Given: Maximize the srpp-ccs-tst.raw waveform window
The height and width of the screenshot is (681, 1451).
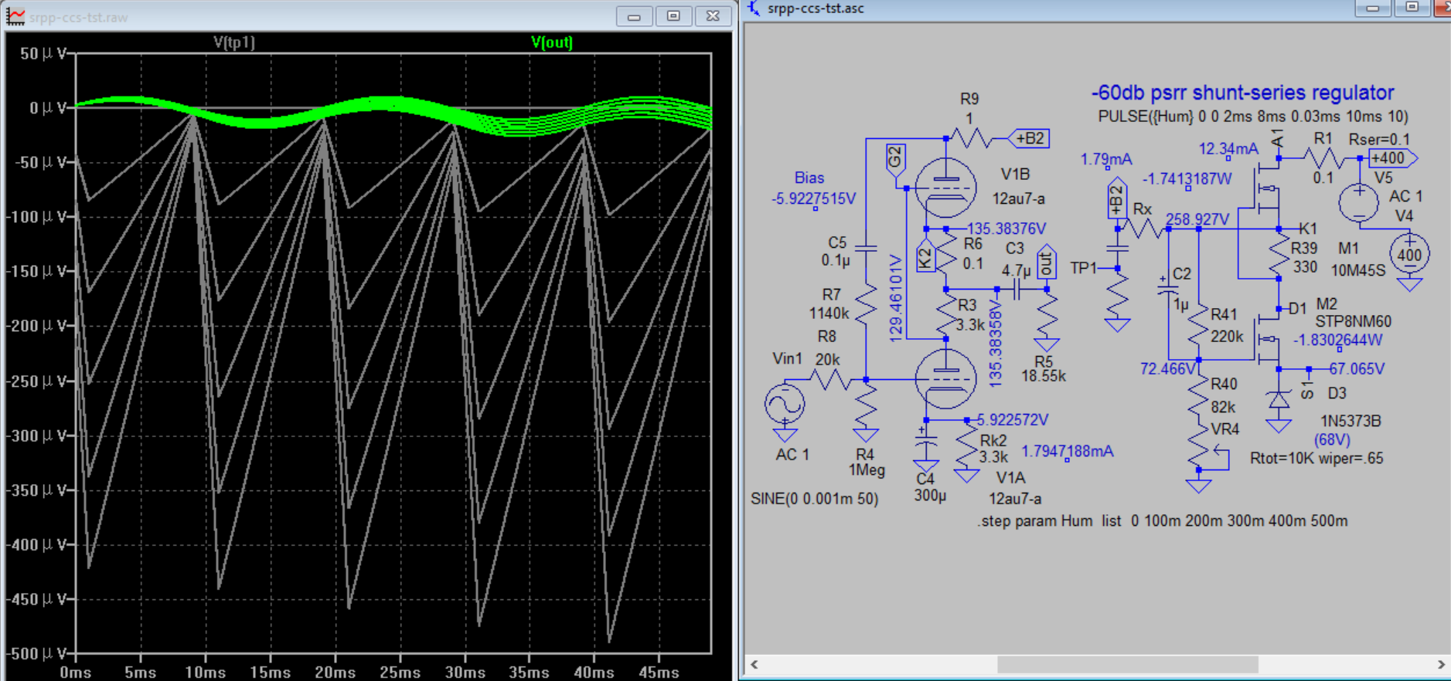Looking at the screenshot, I should [673, 16].
